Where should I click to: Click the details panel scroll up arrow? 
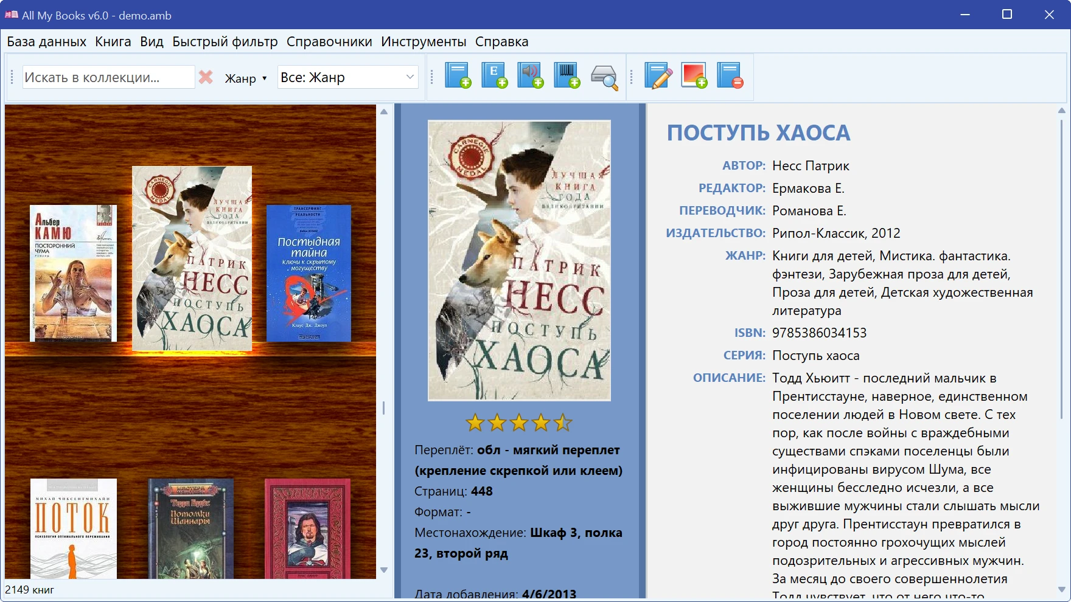click(x=1062, y=111)
